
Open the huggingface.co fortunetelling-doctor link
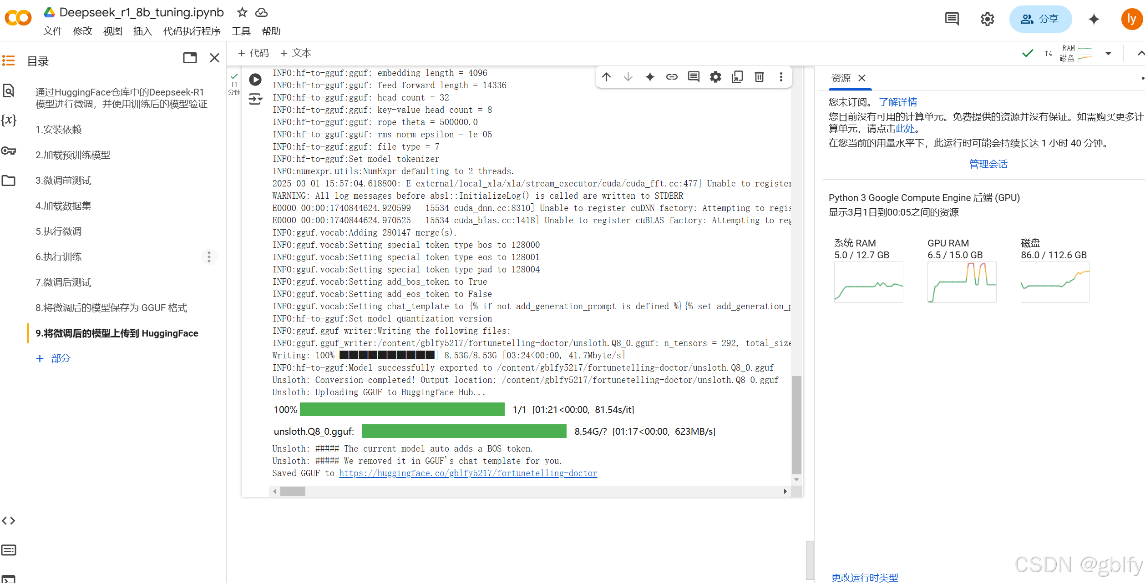click(468, 473)
